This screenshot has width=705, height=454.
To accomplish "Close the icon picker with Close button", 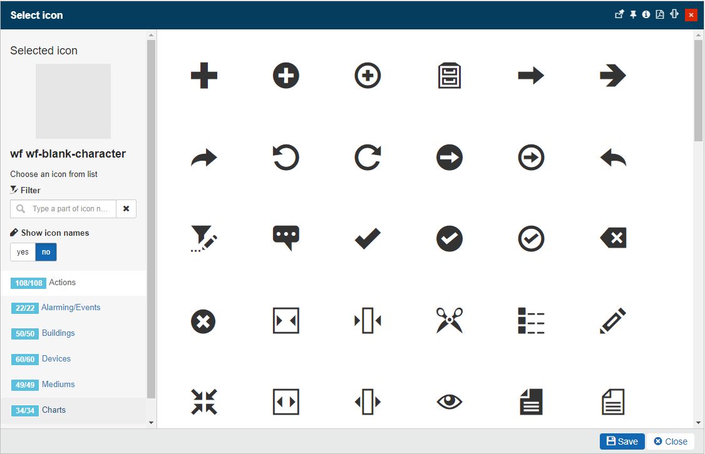I will [671, 441].
